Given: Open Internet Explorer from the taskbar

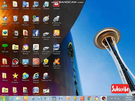Looking at the screenshot, I should [11, 98].
